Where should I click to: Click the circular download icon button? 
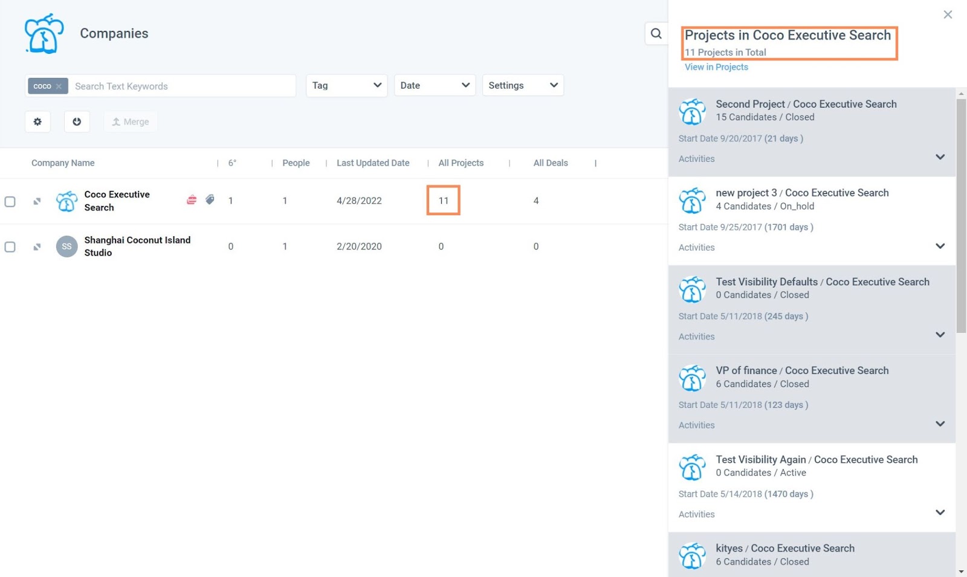tap(77, 121)
